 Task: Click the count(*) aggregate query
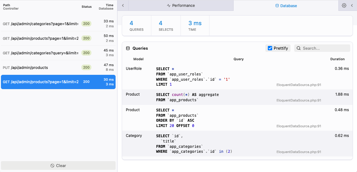pyautogui.click(x=187, y=97)
